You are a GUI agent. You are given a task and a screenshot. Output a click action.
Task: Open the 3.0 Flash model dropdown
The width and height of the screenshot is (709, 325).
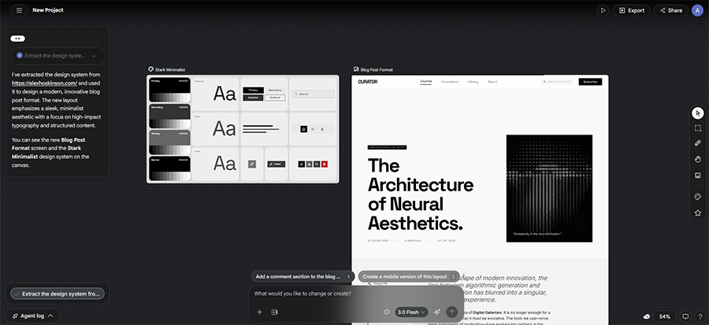pyautogui.click(x=412, y=312)
